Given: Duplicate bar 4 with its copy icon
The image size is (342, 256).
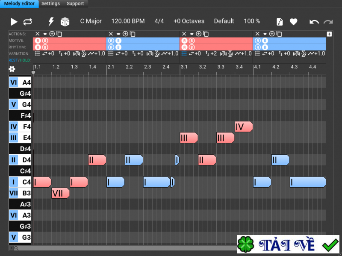Looking at the screenshot, I should pos(279,34).
